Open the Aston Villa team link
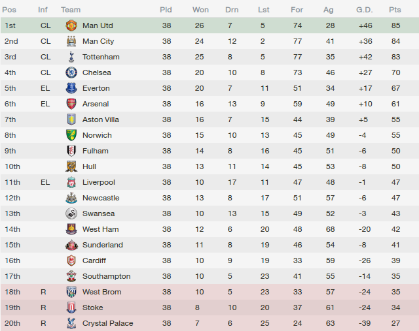Screen dimensions: 419x331 point(100,119)
